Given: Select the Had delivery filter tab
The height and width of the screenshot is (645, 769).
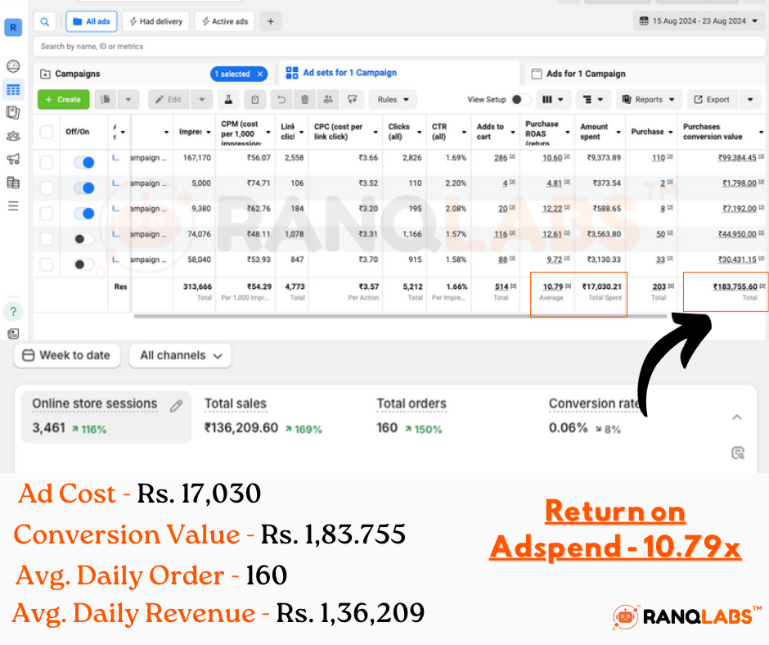Looking at the screenshot, I should pyautogui.click(x=155, y=21).
